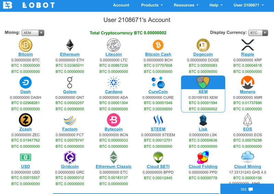This screenshot has height=194, width=274.
Task: Select the Dogecoin icon
Action: (203, 45)
